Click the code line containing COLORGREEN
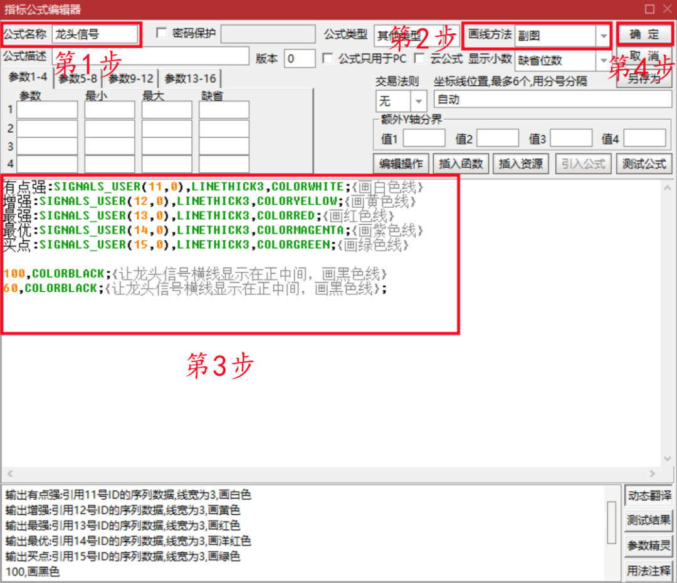Viewport: 677px width, 583px height. pos(206,245)
